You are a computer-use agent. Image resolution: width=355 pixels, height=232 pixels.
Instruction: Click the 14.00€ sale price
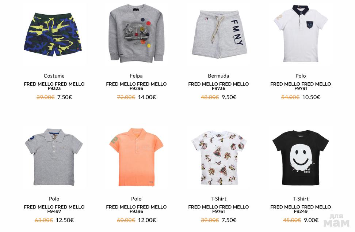coord(147,97)
